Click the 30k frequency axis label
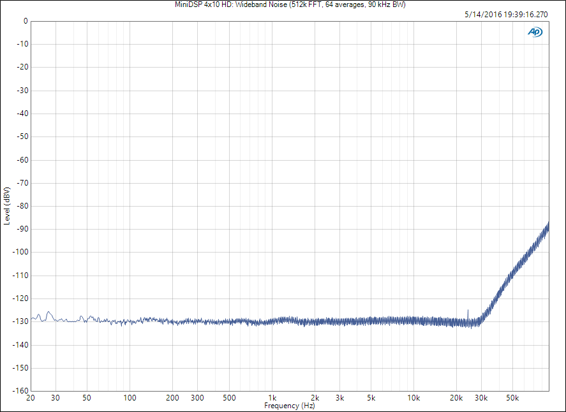566x412 pixels. coord(481,398)
